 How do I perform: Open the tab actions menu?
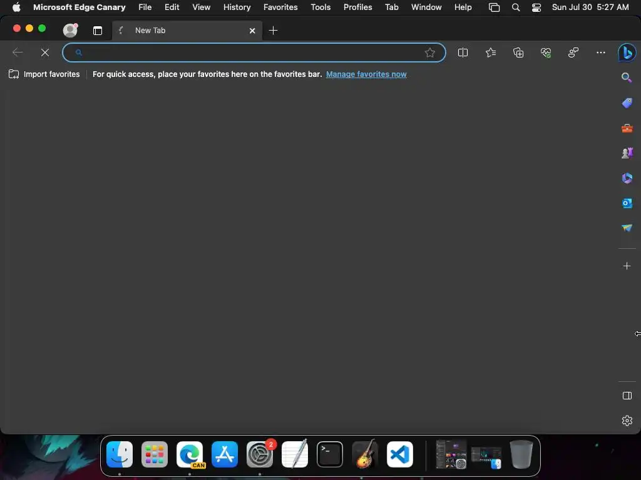(x=97, y=31)
